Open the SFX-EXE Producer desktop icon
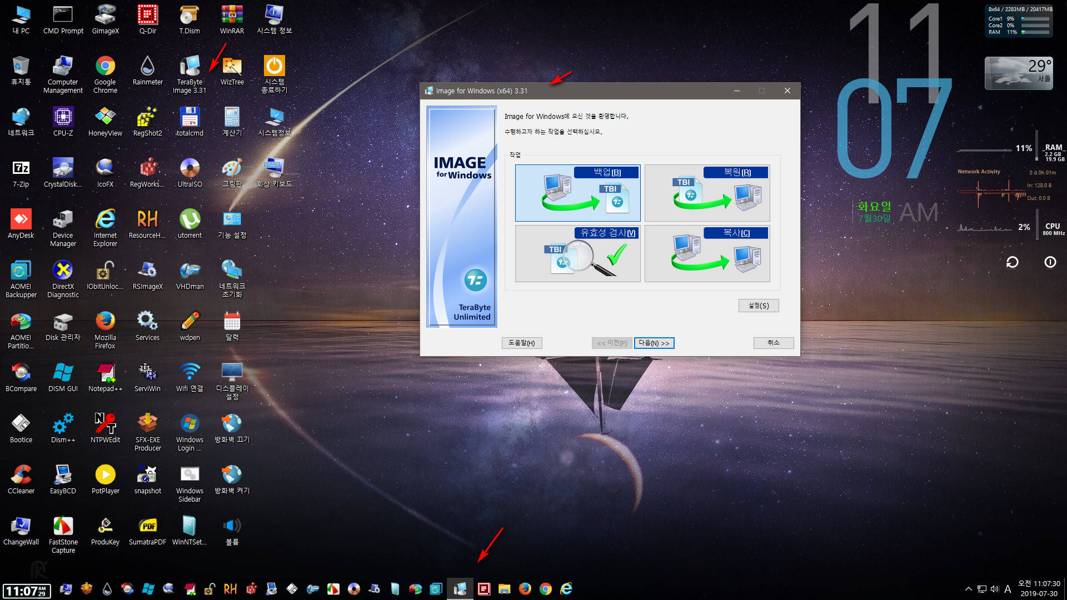1067x600 pixels. pyautogui.click(x=147, y=432)
